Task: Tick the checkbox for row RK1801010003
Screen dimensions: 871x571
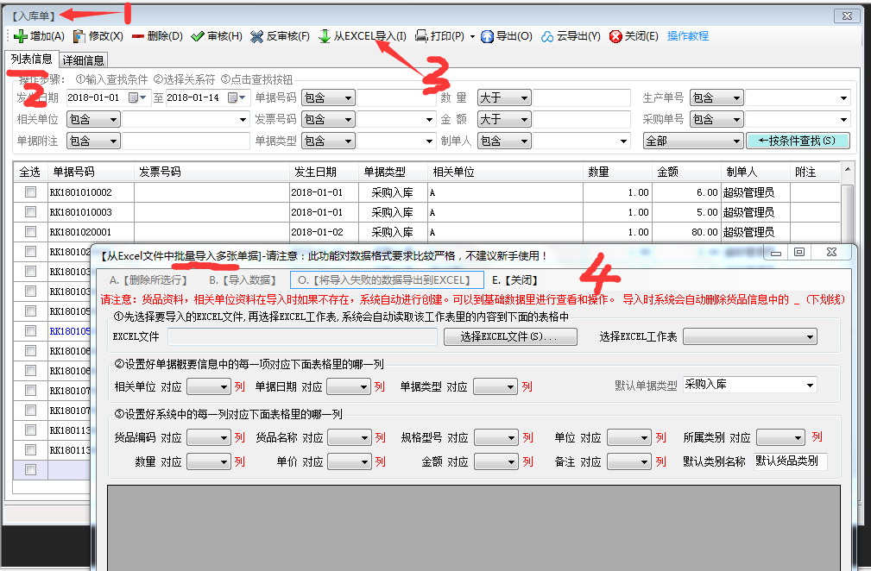Action: (x=30, y=212)
